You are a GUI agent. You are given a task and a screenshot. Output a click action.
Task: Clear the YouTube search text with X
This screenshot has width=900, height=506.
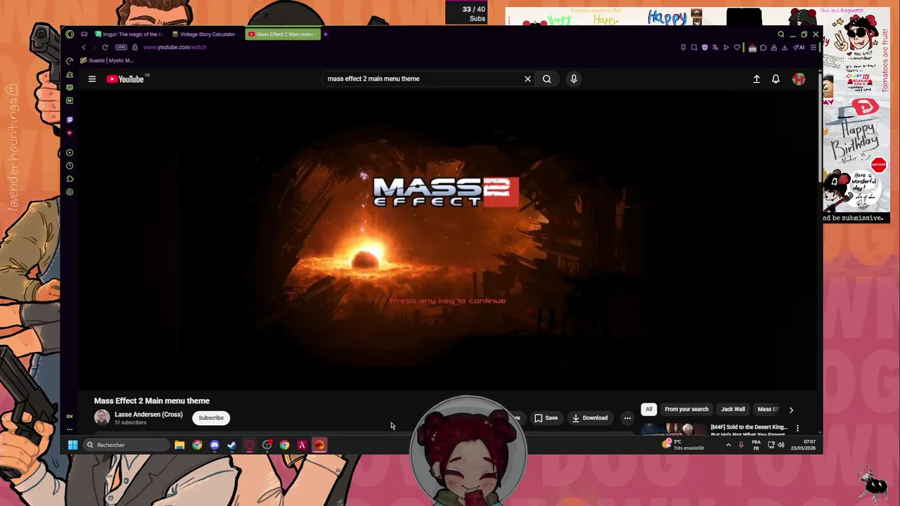[x=527, y=79]
